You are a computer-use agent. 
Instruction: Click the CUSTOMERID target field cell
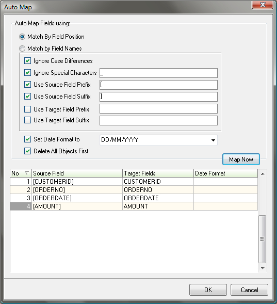pos(158,182)
